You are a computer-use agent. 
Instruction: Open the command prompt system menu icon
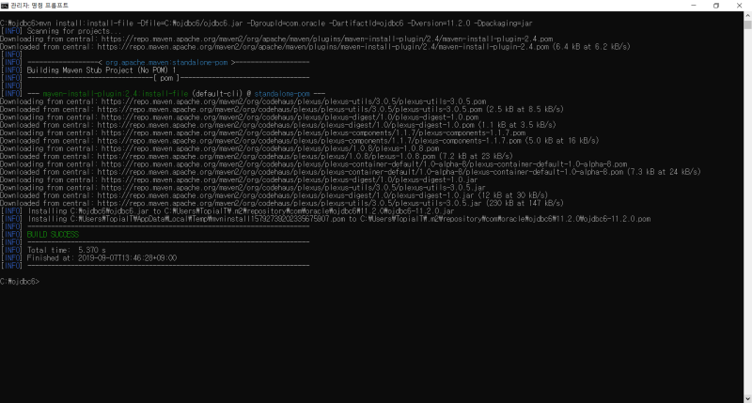5,6
